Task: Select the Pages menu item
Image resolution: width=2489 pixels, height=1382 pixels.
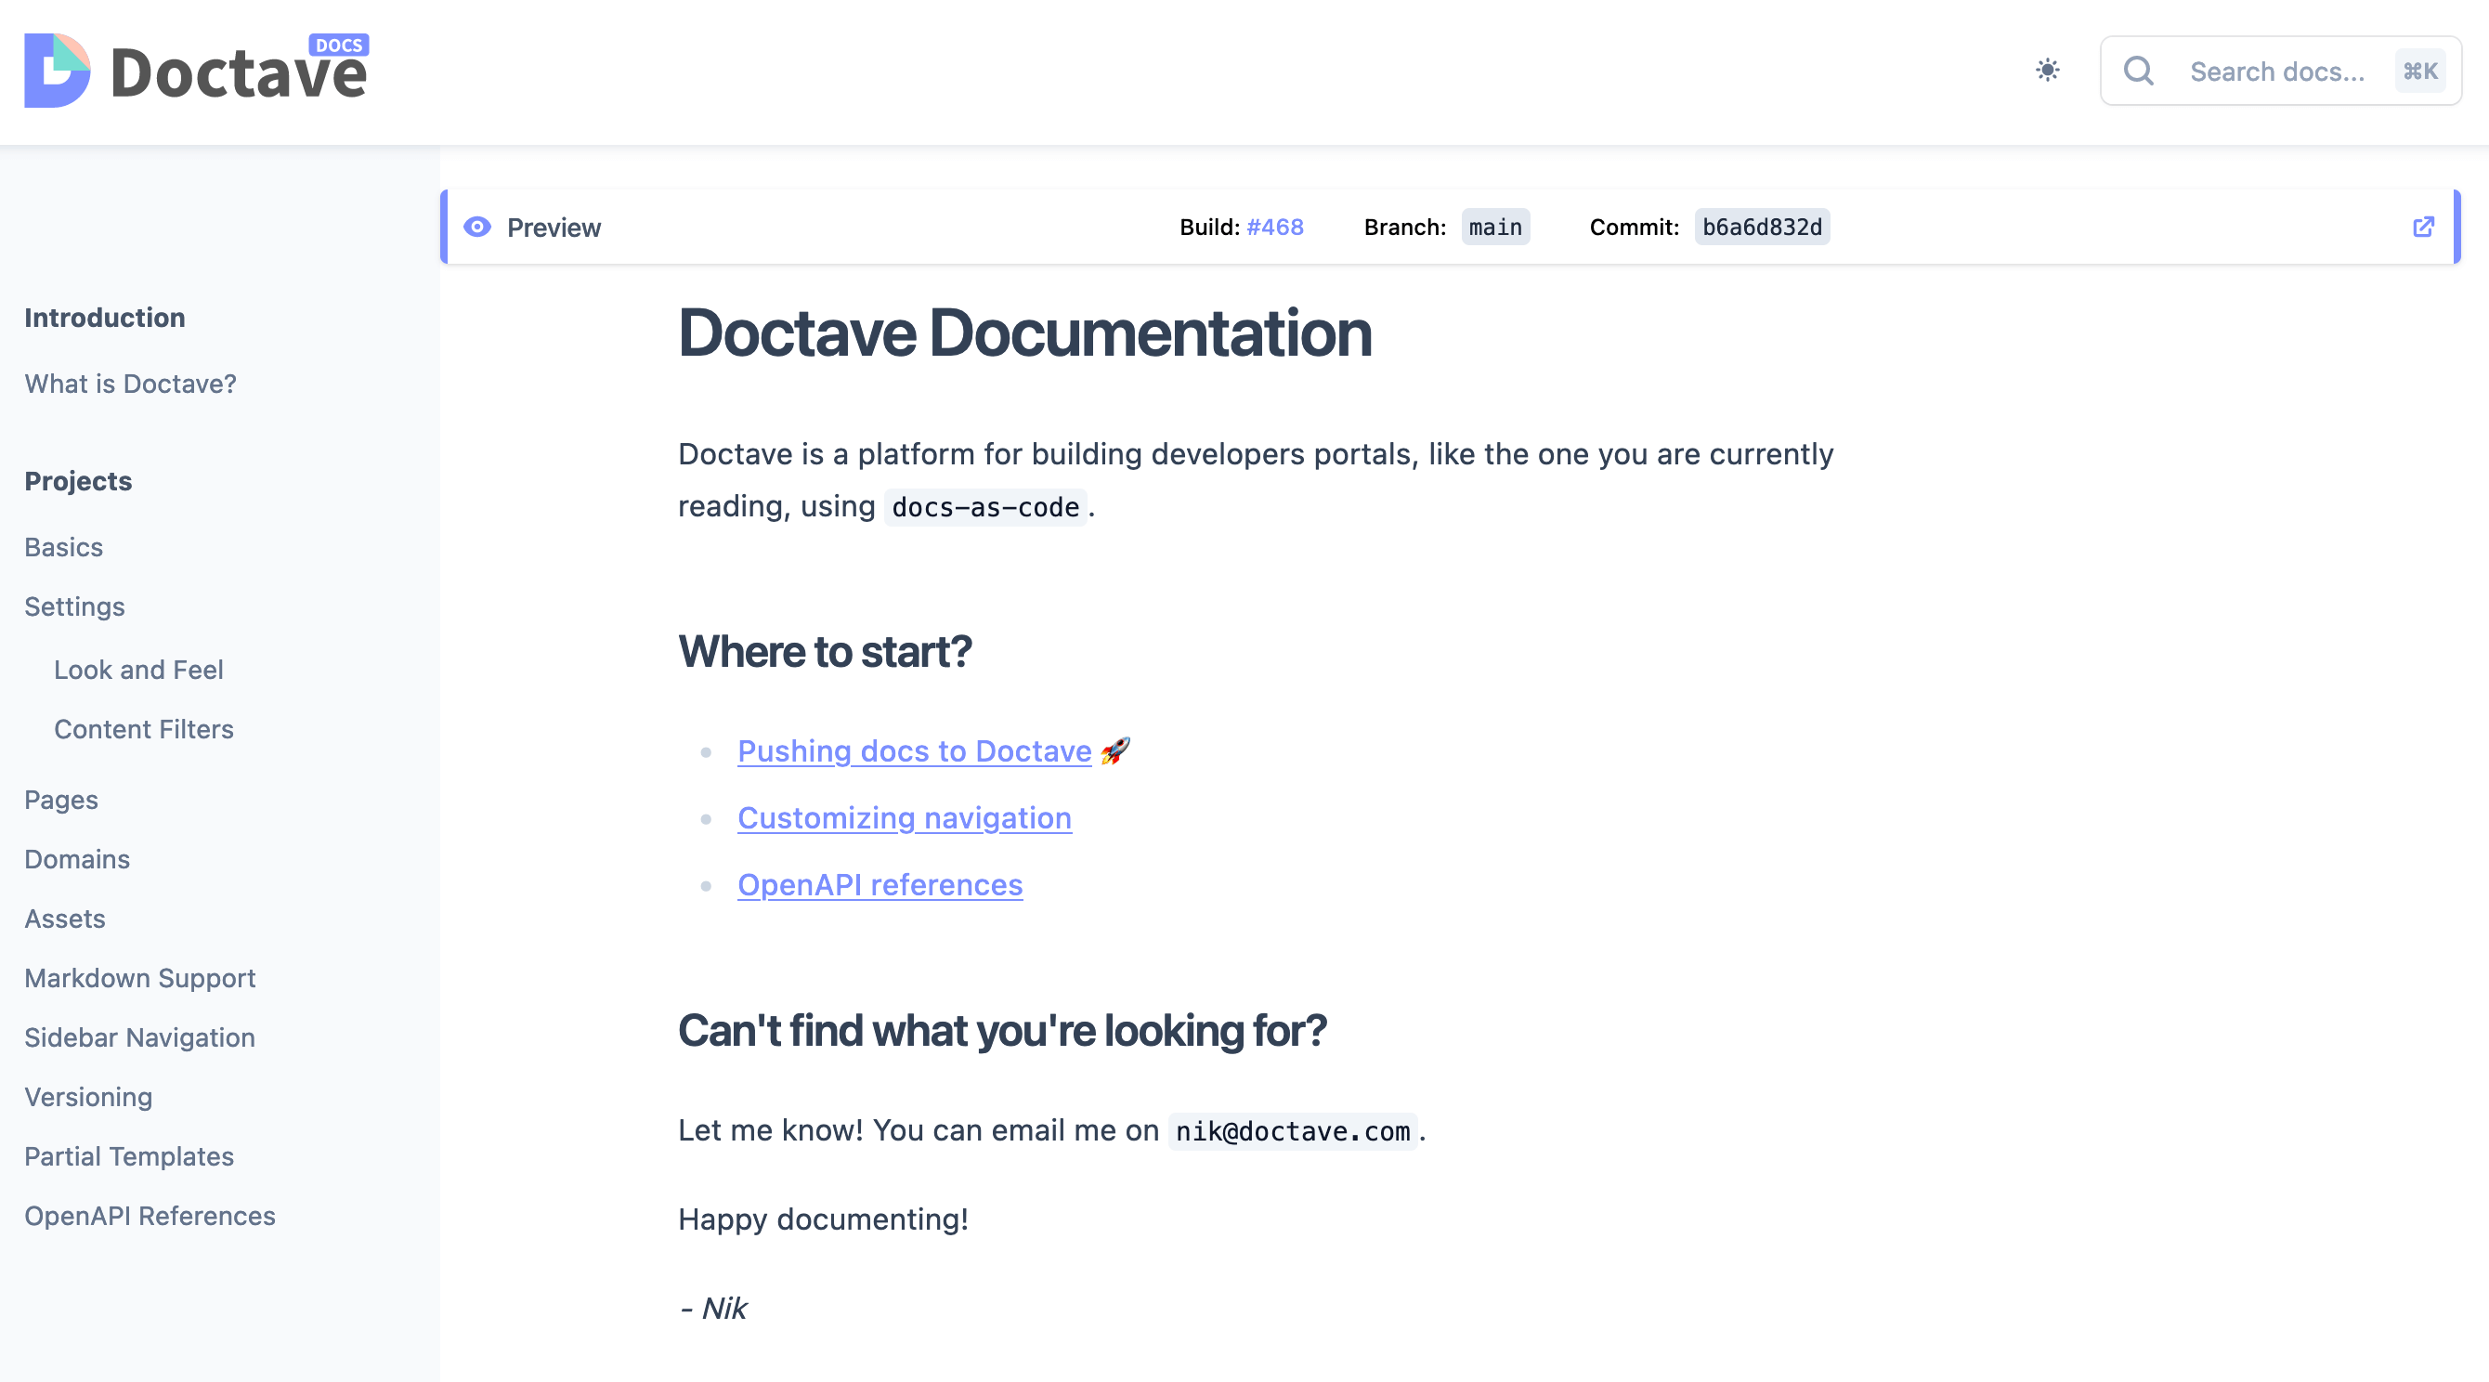Action: click(x=59, y=798)
